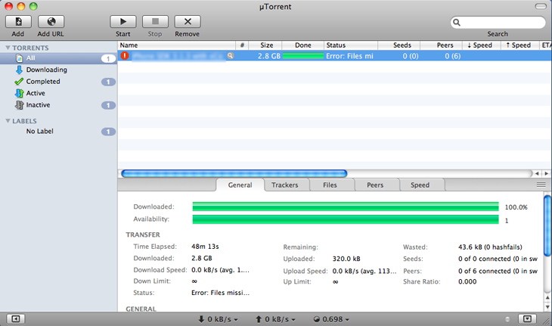The height and width of the screenshot is (326, 552).
Task: Select All in the torrents sidebar
Action: pos(58,58)
